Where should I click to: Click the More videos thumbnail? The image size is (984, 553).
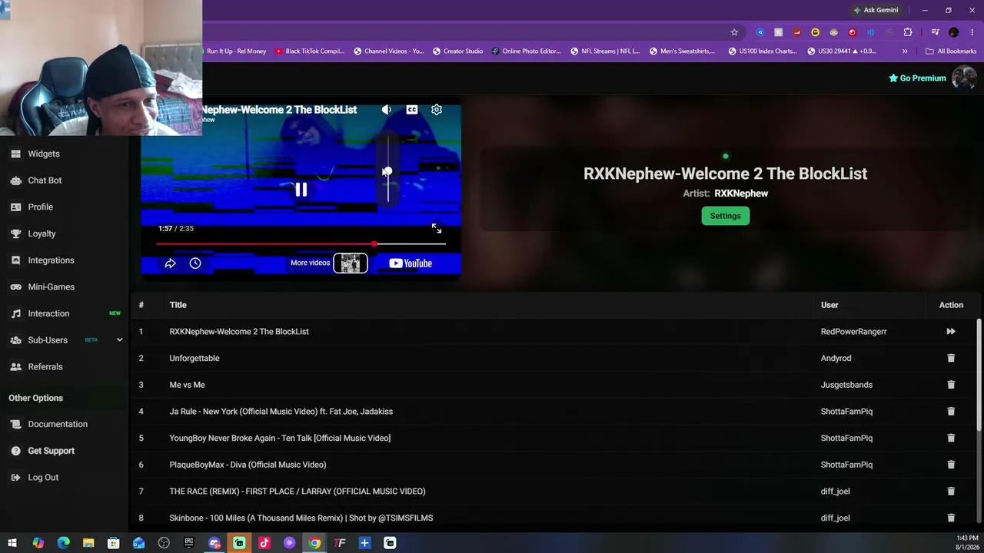350,263
